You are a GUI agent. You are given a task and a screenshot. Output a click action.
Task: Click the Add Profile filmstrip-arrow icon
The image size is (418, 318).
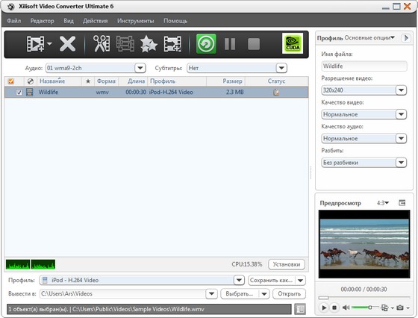pyautogui.click(x=172, y=44)
